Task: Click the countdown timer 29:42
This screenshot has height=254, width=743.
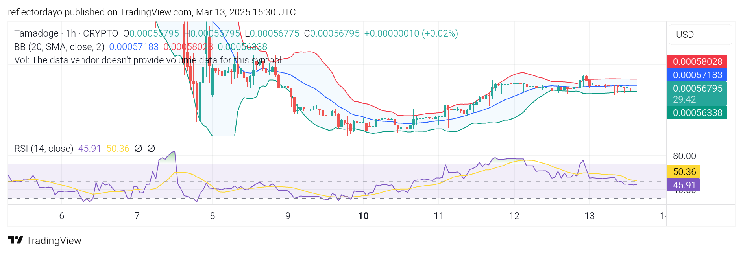Action: point(684,99)
